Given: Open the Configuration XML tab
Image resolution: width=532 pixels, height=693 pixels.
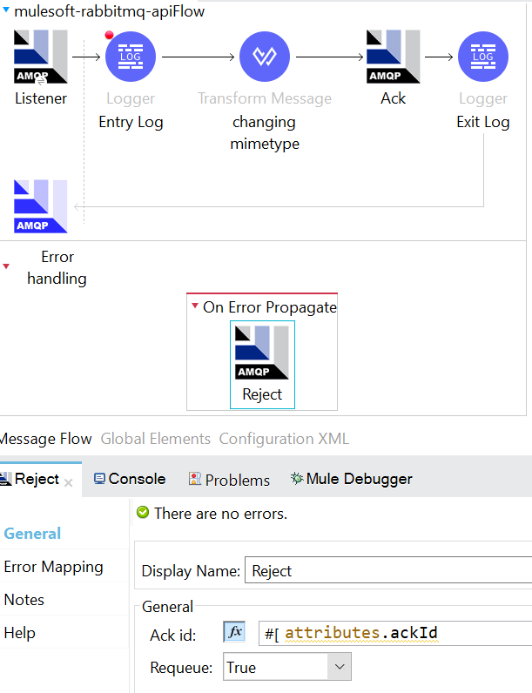Looking at the screenshot, I should tap(284, 439).
